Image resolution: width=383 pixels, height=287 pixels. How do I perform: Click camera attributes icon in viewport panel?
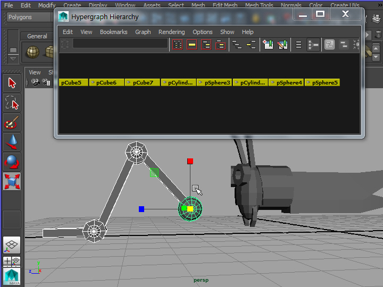pyautogui.click(x=46, y=82)
